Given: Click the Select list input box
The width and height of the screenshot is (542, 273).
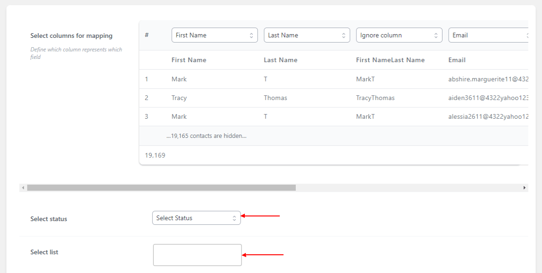Looking at the screenshot, I should coord(197,255).
